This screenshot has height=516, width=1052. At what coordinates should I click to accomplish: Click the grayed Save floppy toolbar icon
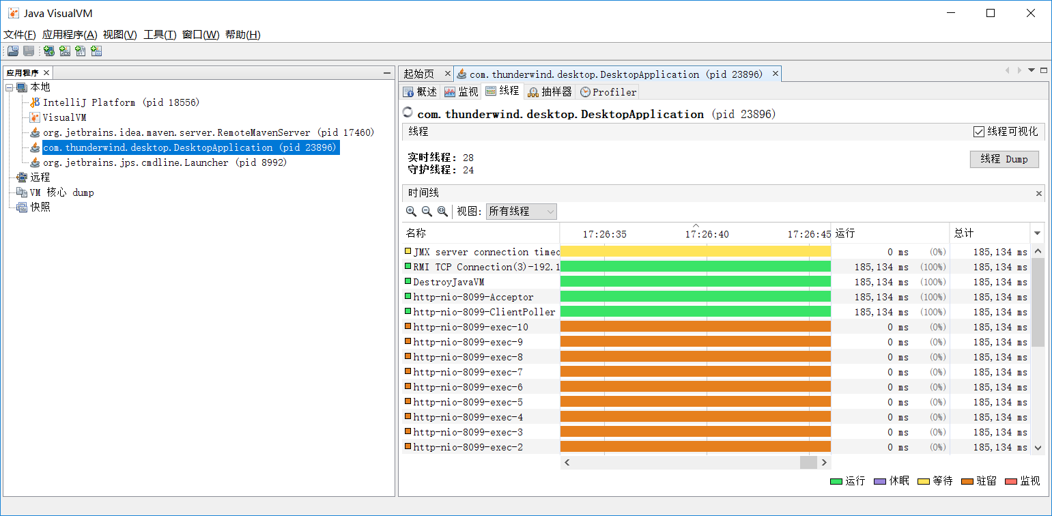pyautogui.click(x=29, y=51)
